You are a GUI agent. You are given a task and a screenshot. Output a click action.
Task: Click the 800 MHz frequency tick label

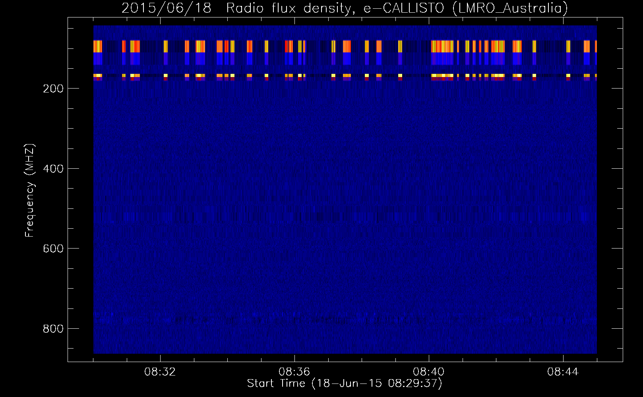(x=53, y=329)
